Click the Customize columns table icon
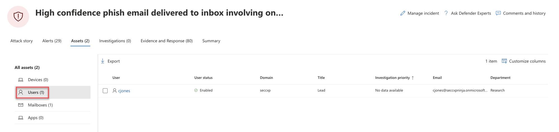This screenshot has width=559, height=132. pos(504,61)
